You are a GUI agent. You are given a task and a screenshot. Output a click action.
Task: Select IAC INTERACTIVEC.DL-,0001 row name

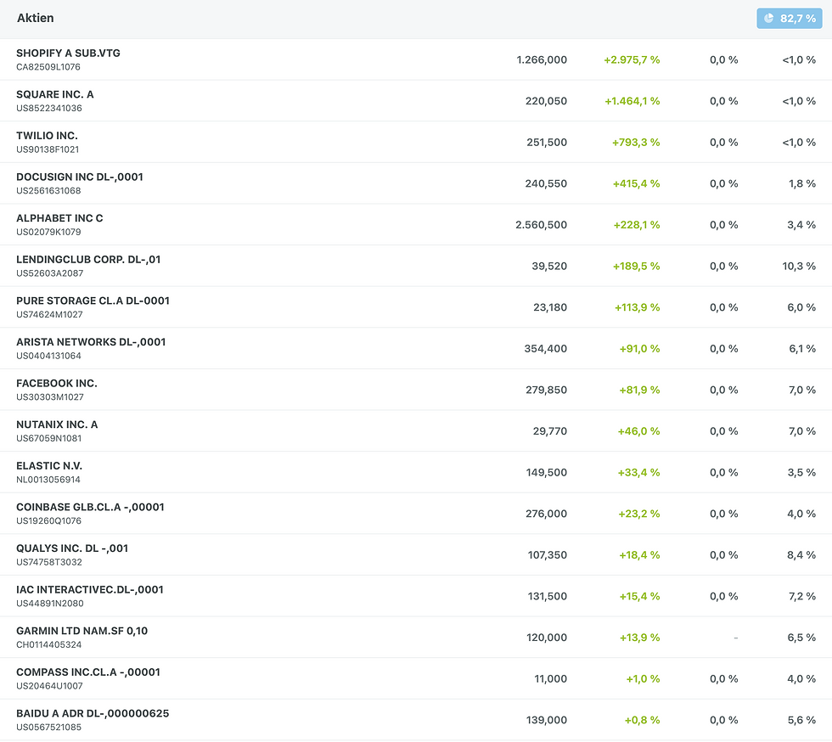(x=90, y=590)
